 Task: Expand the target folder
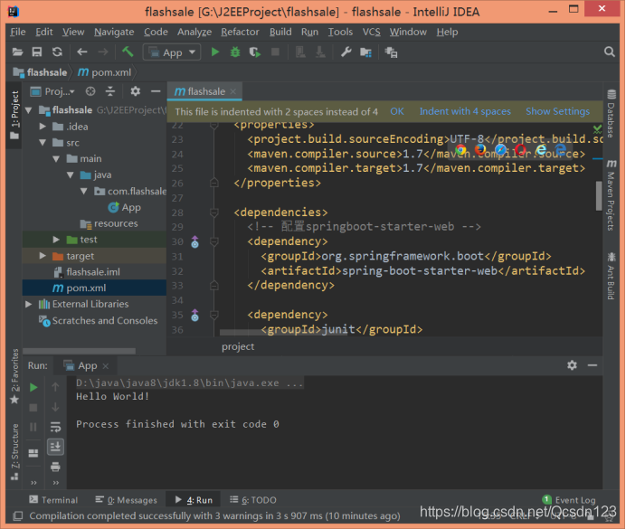point(43,256)
